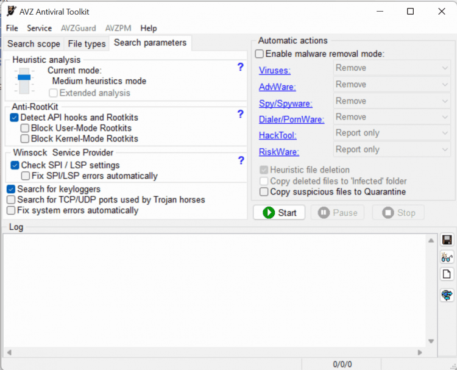Click the 0/0/0 status bar counter
The width and height of the screenshot is (457, 370).
click(x=342, y=364)
